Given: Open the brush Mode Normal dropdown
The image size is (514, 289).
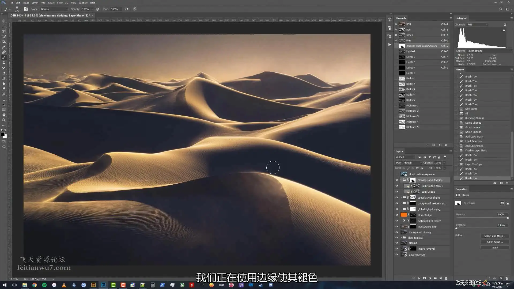Looking at the screenshot, I should point(54,9).
